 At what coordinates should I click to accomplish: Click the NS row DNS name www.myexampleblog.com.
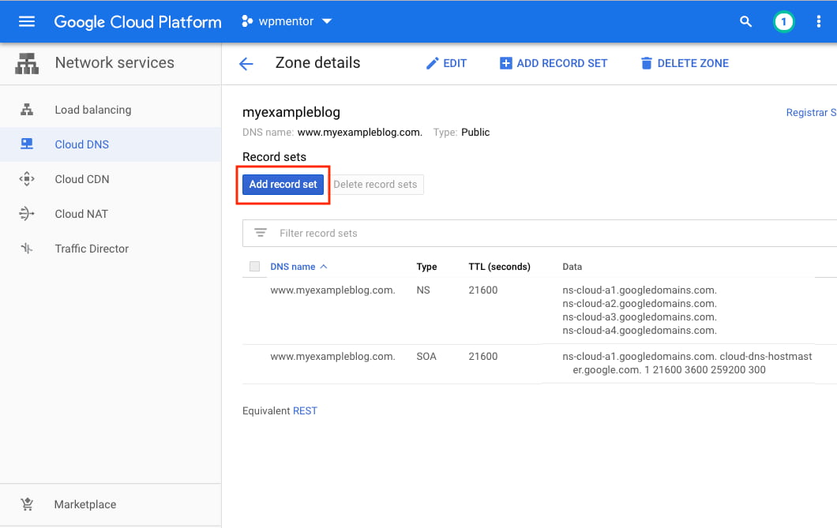coord(332,290)
